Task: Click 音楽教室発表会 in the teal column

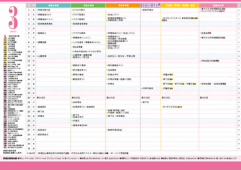Action: pyautogui.click(x=45, y=24)
